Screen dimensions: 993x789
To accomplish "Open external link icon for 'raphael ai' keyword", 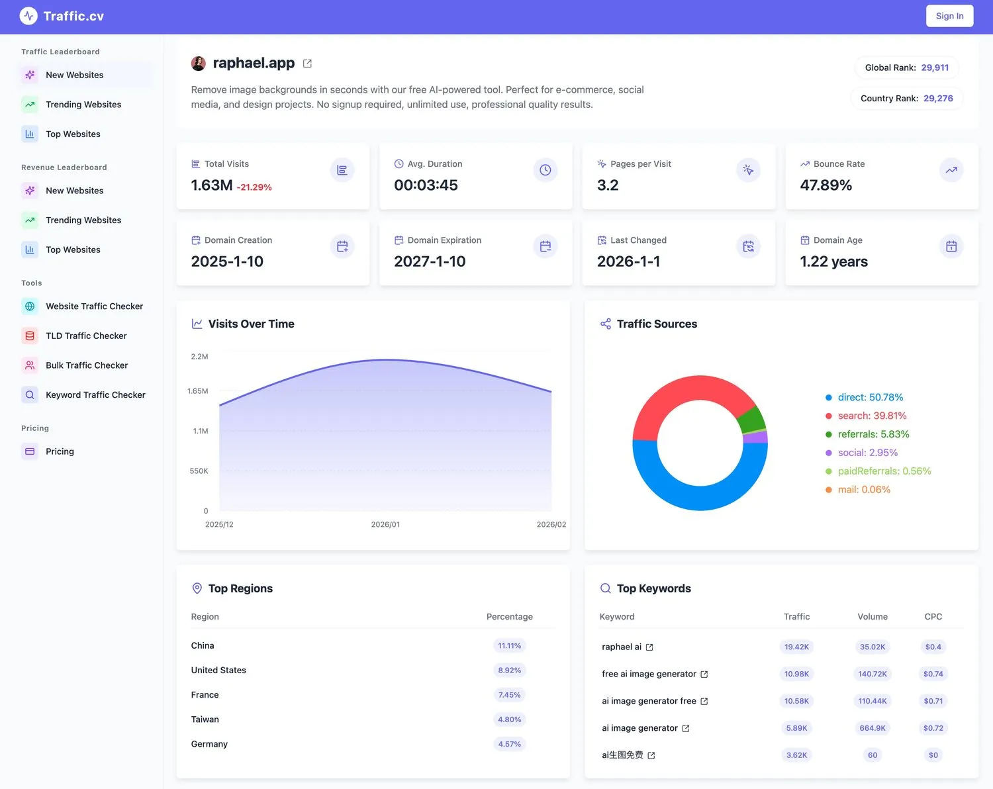I will click(649, 647).
